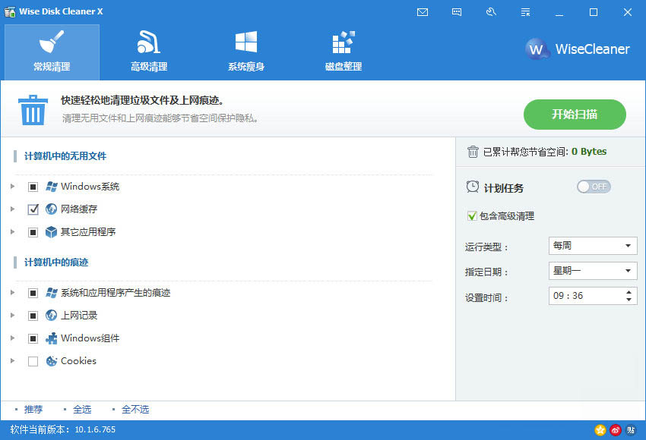Open the 运行类型 weekly dropdown
The height and width of the screenshot is (440, 646).
[592, 245]
